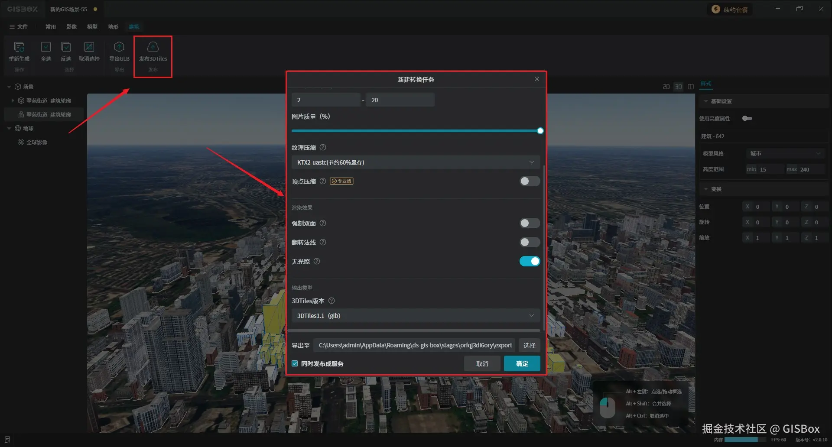Screen dimensions: 832x447
Task: Enable the 翻转法线 switch
Action: 530,243
